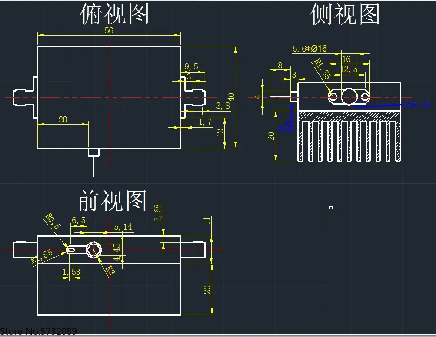This screenshot has height=337, width=436.
Task: Click the 11 dimension in front view
Action: [x=206, y=221]
